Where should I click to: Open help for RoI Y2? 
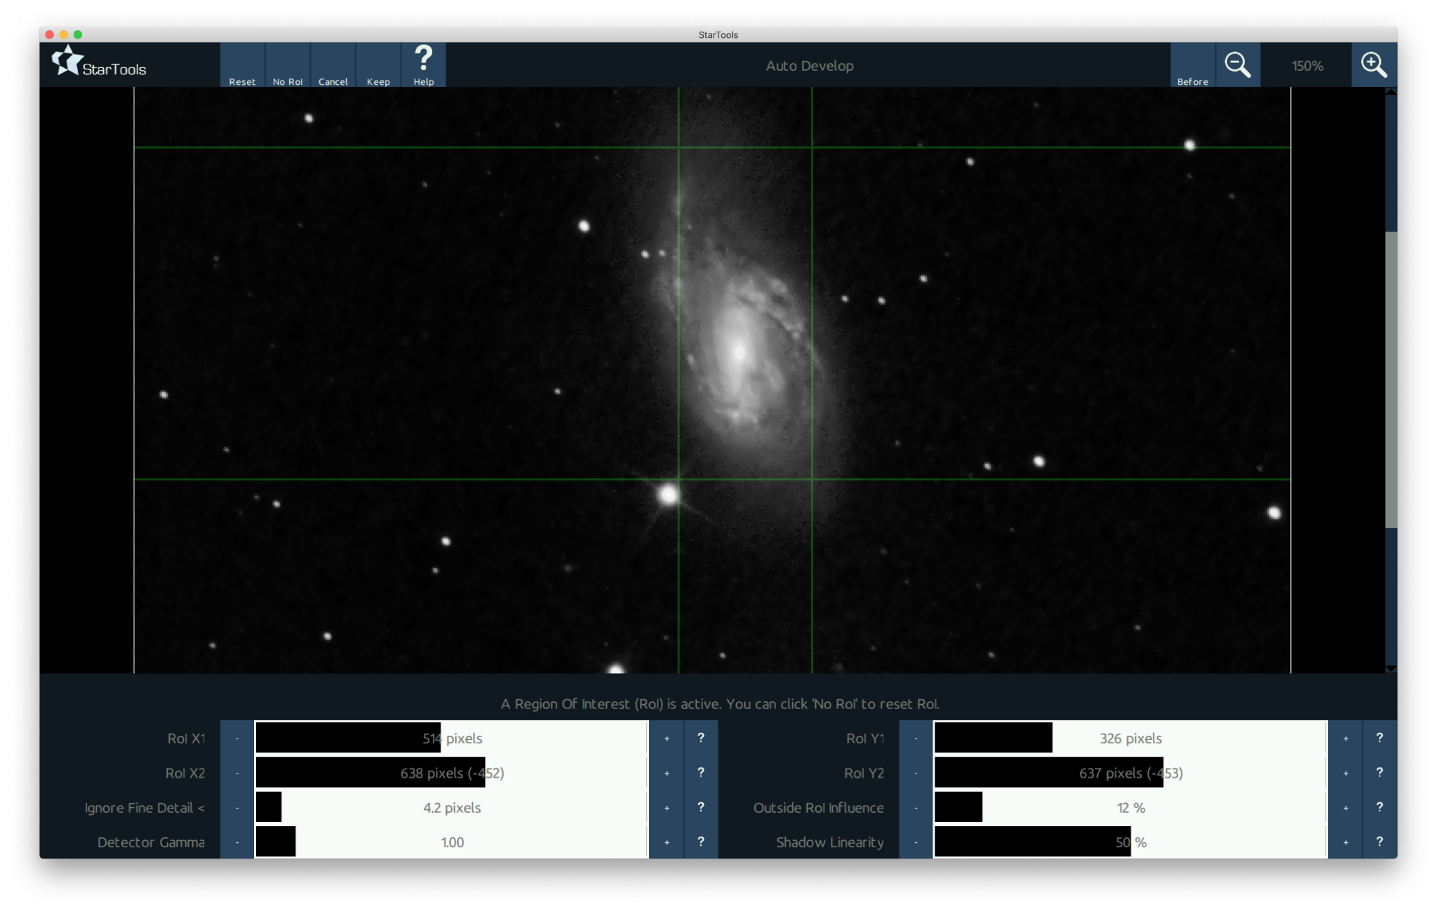pyautogui.click(x=1379, y=773)
